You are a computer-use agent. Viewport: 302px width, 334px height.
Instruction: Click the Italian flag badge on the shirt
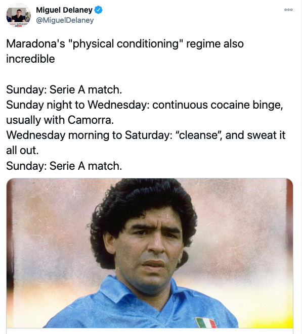[x=206, y=322]
